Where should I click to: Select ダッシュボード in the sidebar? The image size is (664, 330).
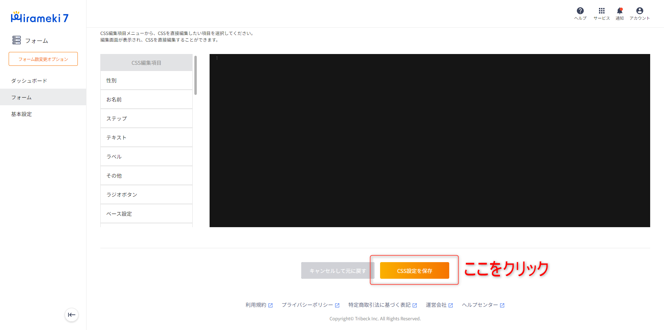(x=29, y=81)
